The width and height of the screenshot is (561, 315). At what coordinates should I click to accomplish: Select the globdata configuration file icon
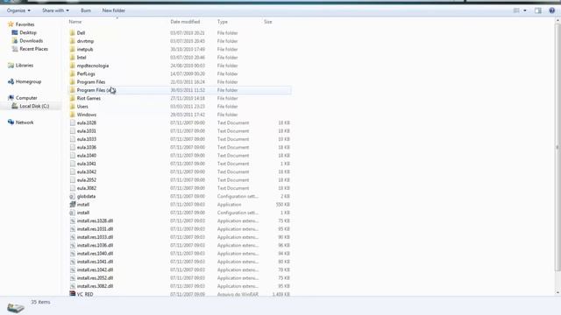(72, 196)
